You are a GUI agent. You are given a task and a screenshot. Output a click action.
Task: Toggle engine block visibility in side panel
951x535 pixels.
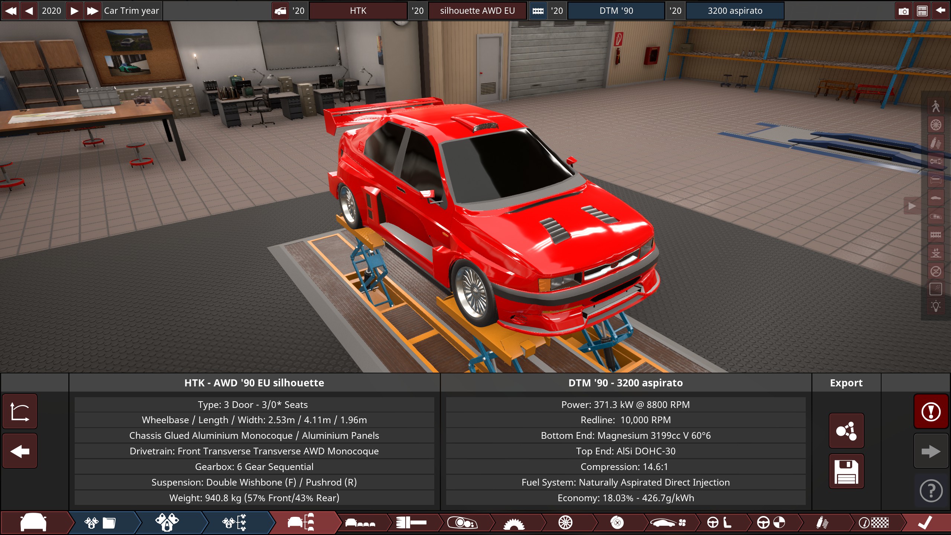(x=936, y=234)
